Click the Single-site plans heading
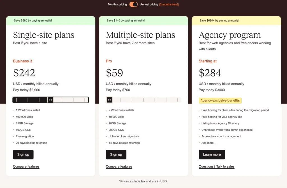Viewport: 287px width, 188px height. [44, 35]
